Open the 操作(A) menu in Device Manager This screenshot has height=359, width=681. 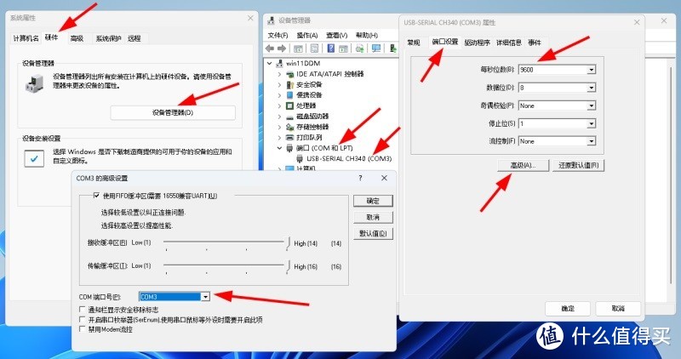(306, 35)
